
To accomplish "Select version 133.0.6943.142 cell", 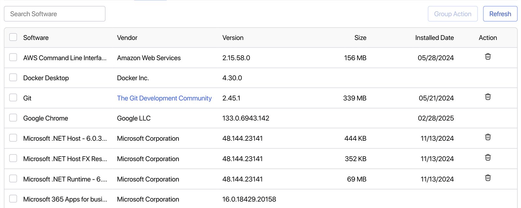I will pos(246,118).
